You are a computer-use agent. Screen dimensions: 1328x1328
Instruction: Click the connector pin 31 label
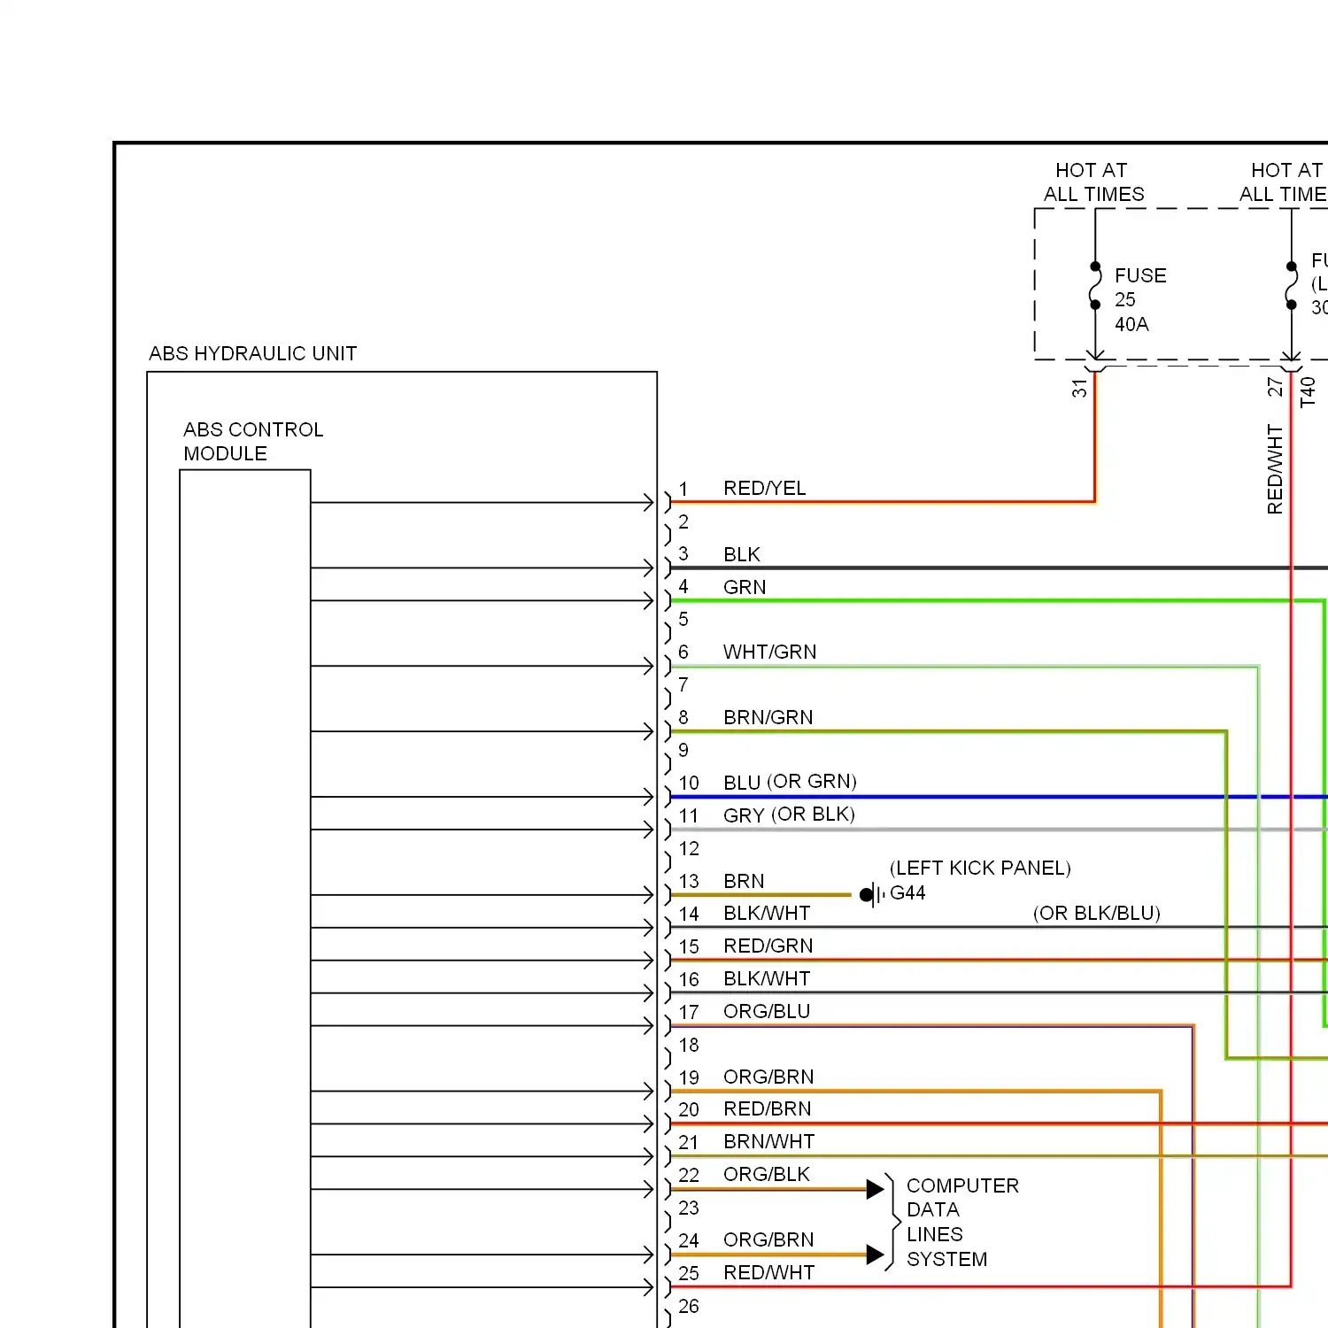click(x=1079, y=388)
